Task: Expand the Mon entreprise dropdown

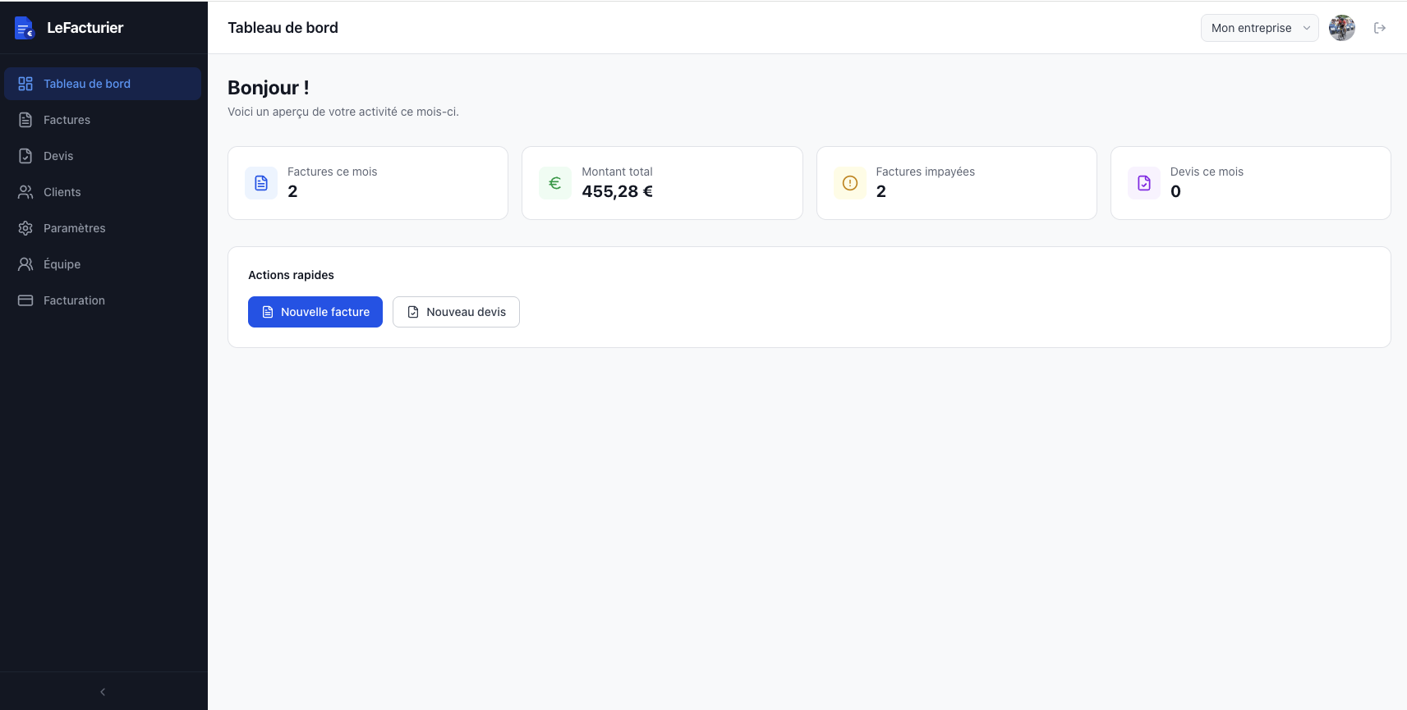Action: pos(1259,28)
